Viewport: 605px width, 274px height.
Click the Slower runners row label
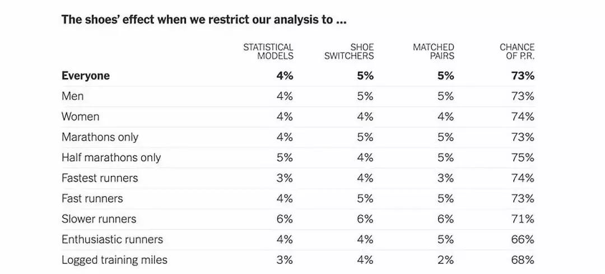[99, 219]
